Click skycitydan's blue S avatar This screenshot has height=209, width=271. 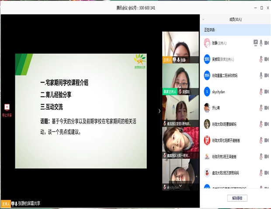(207, 91)
